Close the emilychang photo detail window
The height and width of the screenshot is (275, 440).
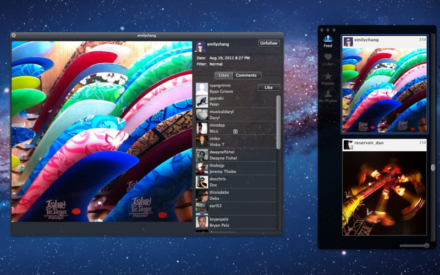pos(14,35)
